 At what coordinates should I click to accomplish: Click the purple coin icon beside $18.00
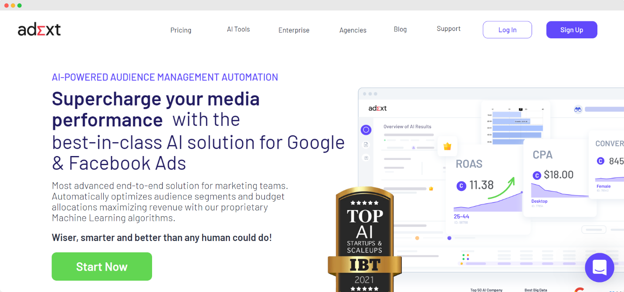point(537,175)
